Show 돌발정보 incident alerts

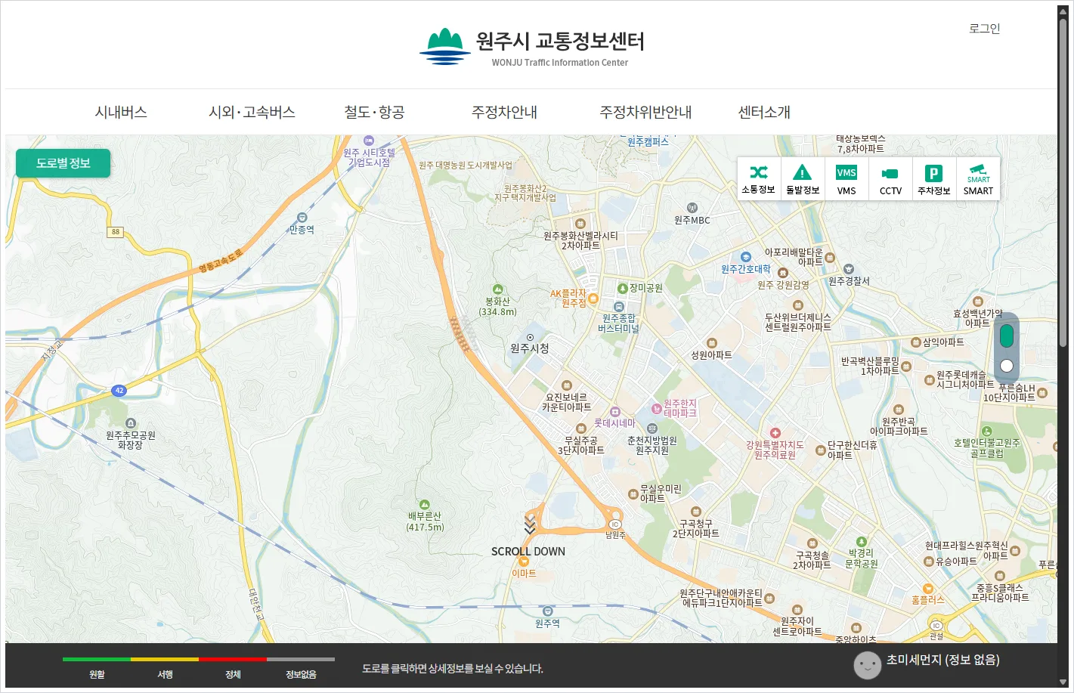pos(803,178)
